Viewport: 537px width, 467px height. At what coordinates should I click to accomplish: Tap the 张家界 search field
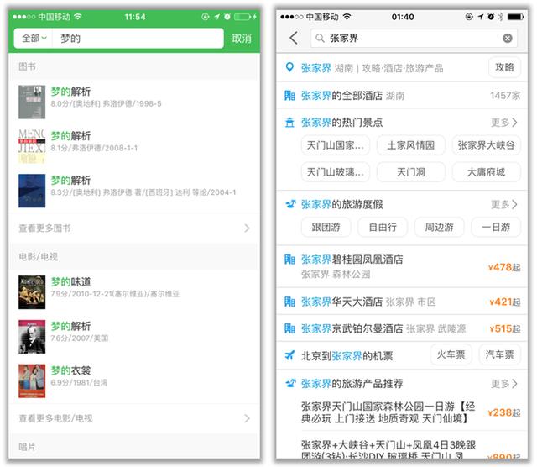414,38
